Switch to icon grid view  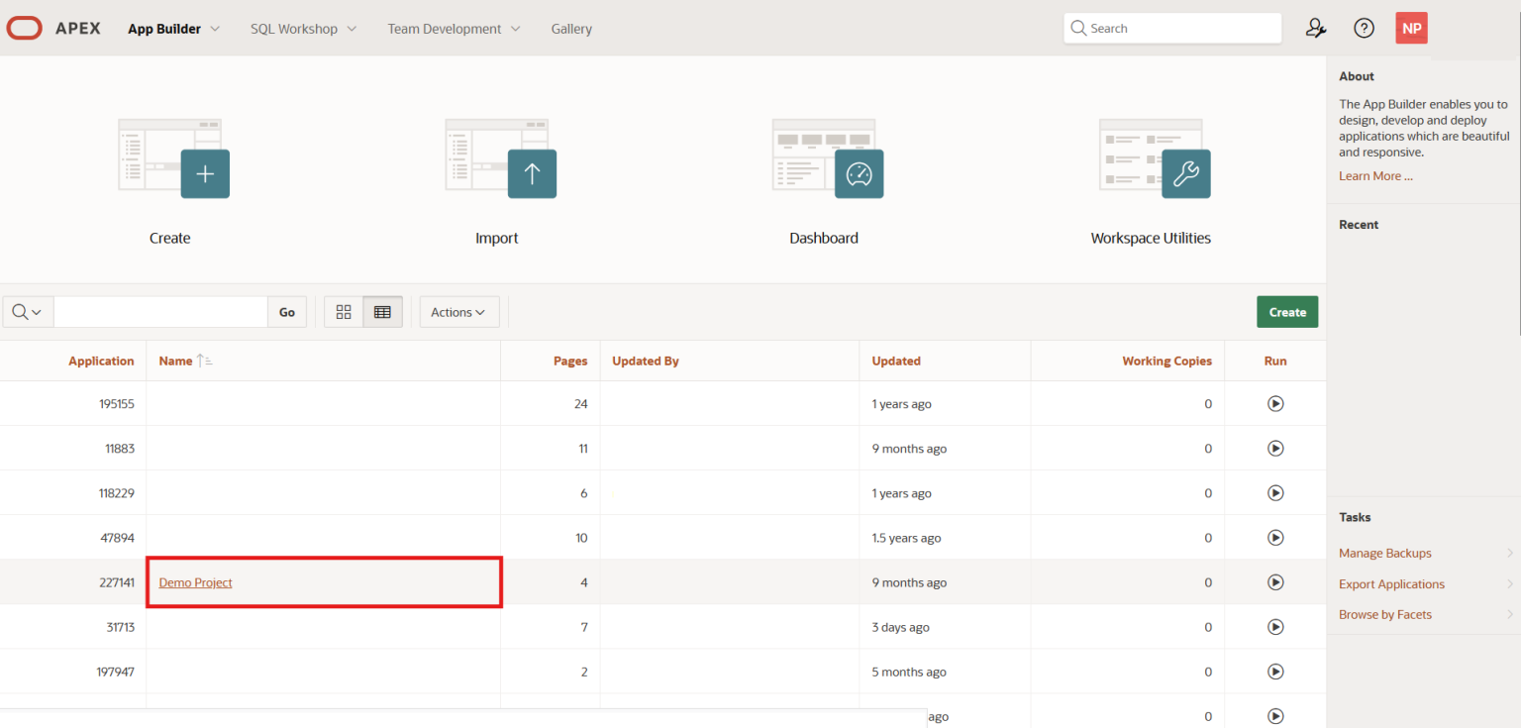click(x=344, y=311)
